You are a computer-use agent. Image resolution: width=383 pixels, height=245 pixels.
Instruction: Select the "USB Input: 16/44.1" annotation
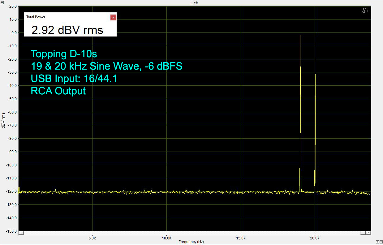click(74, 79)
